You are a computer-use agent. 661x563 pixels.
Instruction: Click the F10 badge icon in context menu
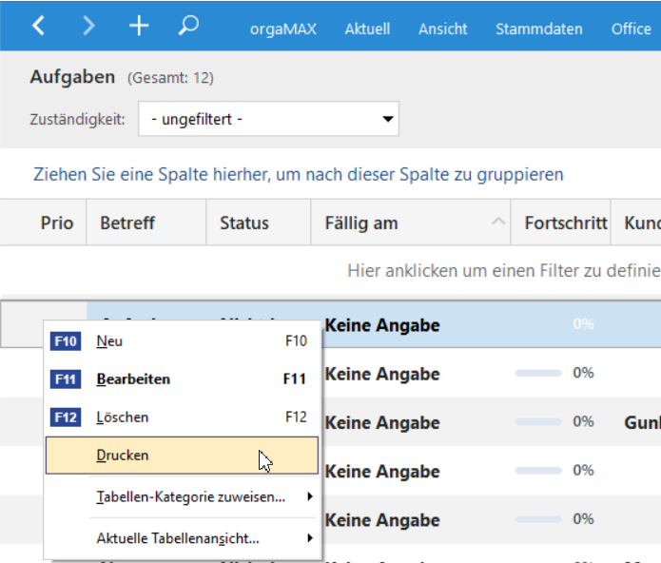coord(66,340)
